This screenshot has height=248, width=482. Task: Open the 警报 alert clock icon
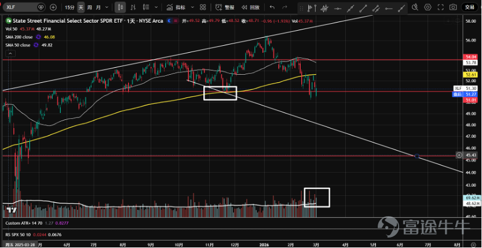click(218, 7)
